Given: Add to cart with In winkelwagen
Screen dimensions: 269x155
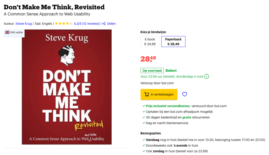Looking at the screenshot, I should click(x=159, y=95).
